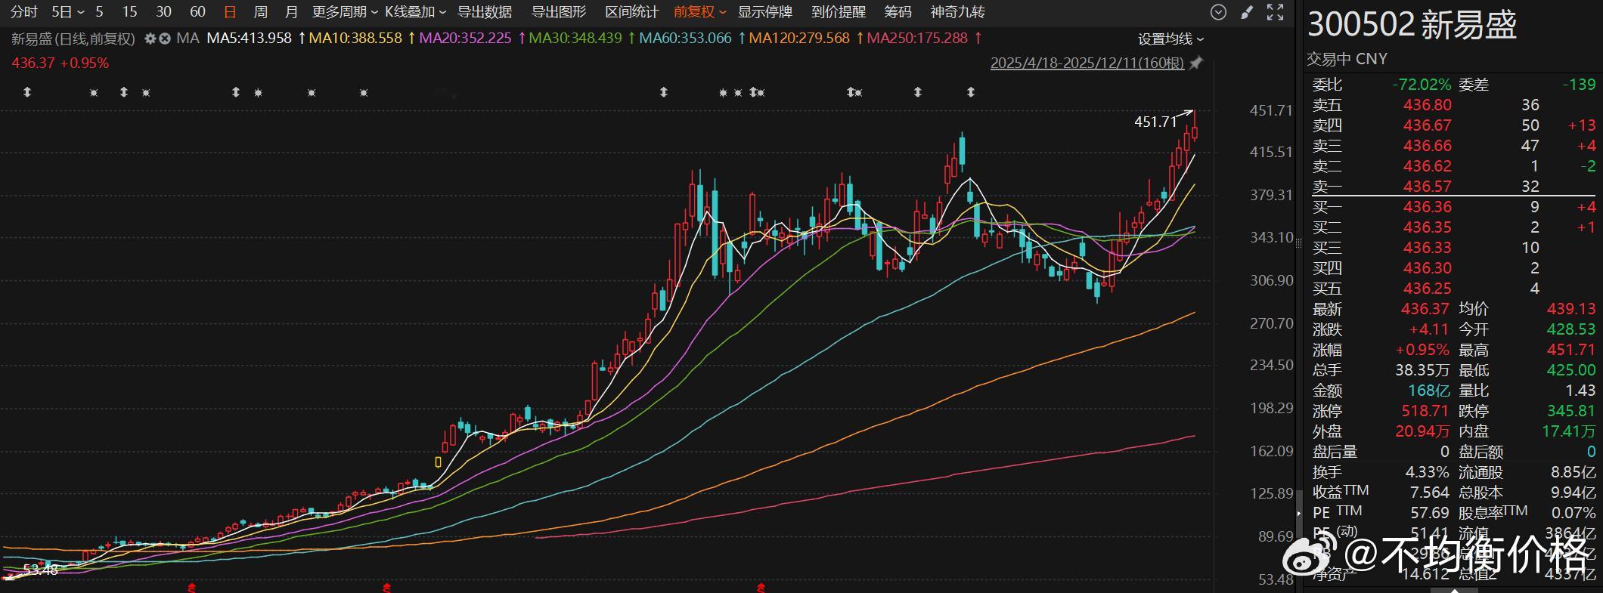The image size is (1603, 593).
Task: Pin the date range with the pushpin icon
Action: click(x=1195, y=63)
